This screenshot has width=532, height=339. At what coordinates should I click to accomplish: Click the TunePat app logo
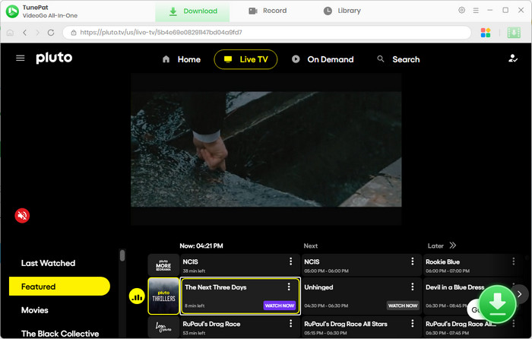pos(12,11)
